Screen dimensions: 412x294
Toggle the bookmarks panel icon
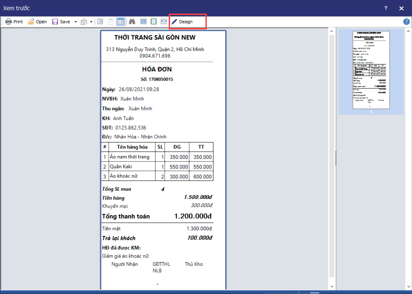(x=100, y=22)
